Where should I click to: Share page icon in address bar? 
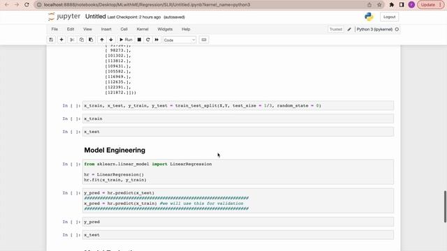click(369, 5)
